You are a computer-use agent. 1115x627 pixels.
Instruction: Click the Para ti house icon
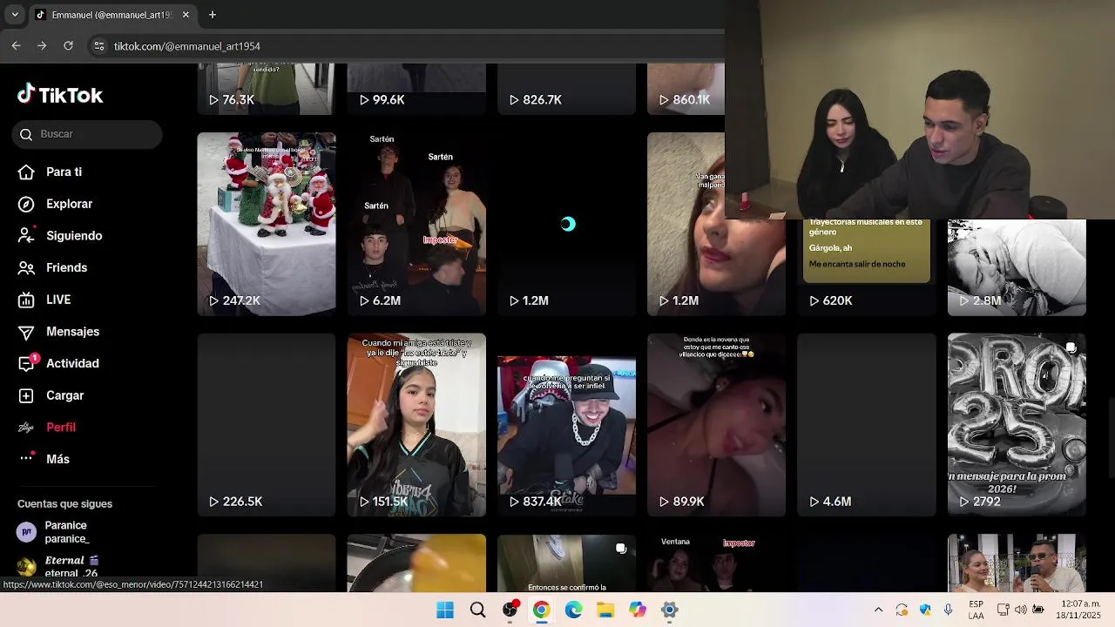tap(27, 172)
